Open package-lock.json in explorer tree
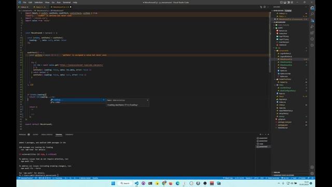Screen dimensions: 332x187 285,122
